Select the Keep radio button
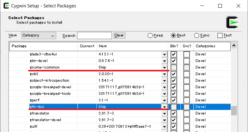The height and width of the screenshot is (132, 248). click(150, 36)
